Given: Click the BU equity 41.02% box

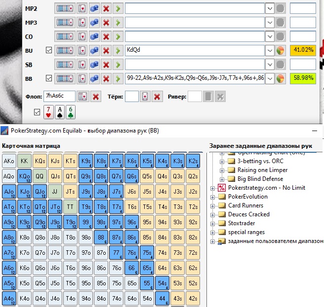Looking at the screenshot, I should [303, 51].
